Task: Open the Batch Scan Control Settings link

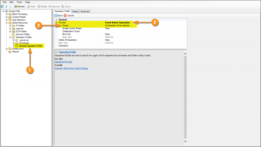Action: click(76, 68)
